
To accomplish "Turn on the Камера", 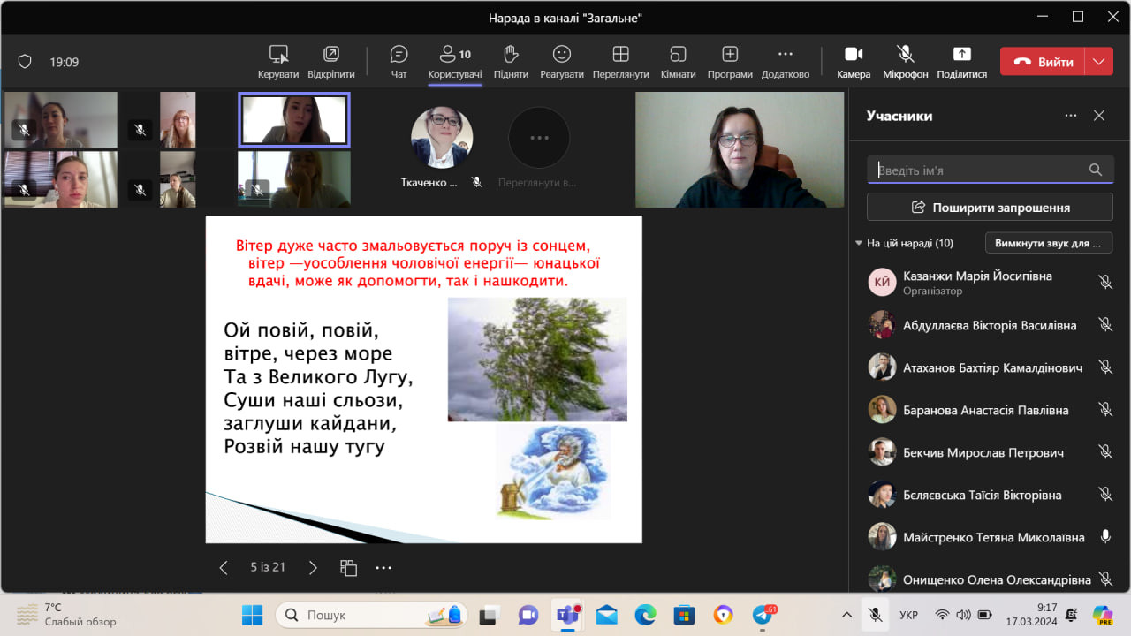I will [854, 62].
